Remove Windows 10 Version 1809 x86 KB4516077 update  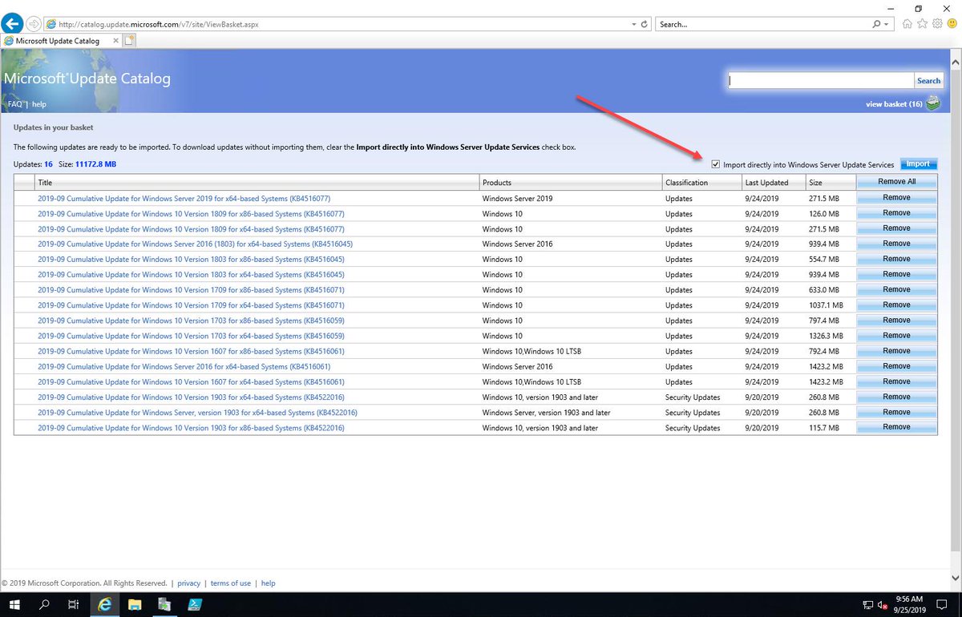point(896,213)
